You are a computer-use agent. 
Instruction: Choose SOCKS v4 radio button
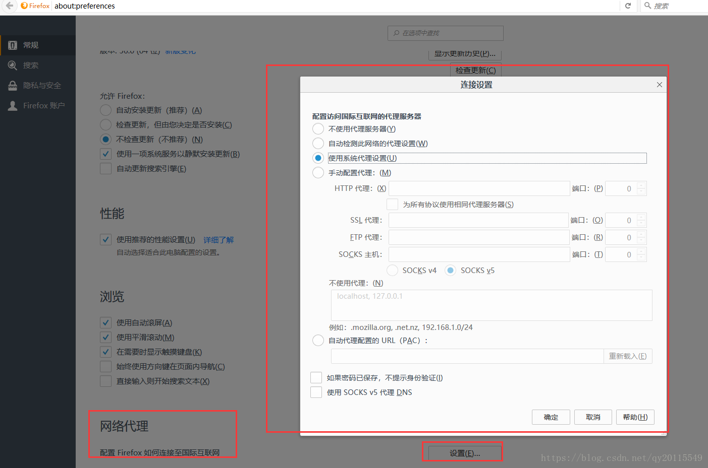392,271
